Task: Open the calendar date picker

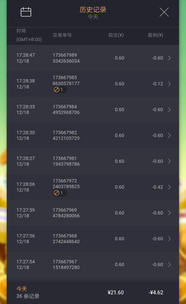Action: tap(26, 12)
